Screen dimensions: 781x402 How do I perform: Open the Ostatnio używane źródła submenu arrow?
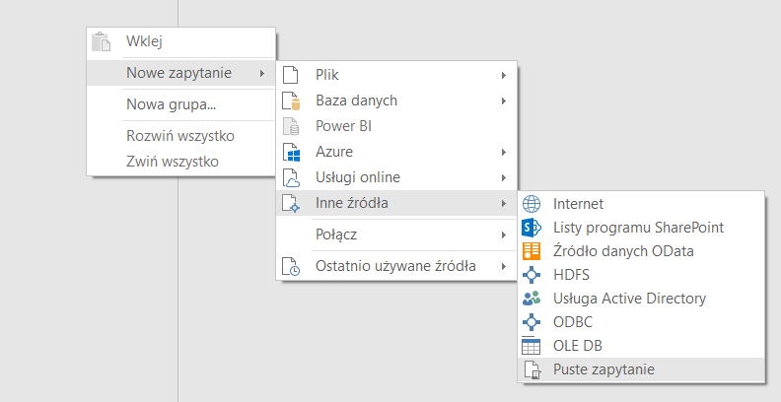point(503,266)
